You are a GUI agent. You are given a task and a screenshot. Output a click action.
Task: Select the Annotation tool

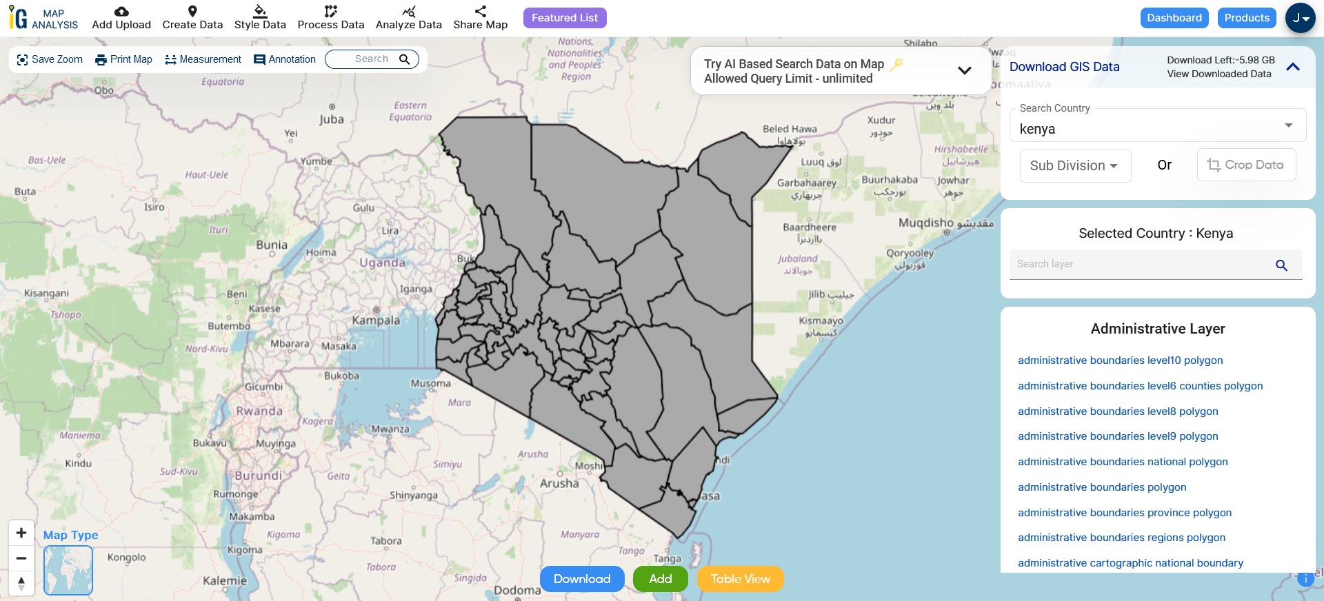coord(285,59)
